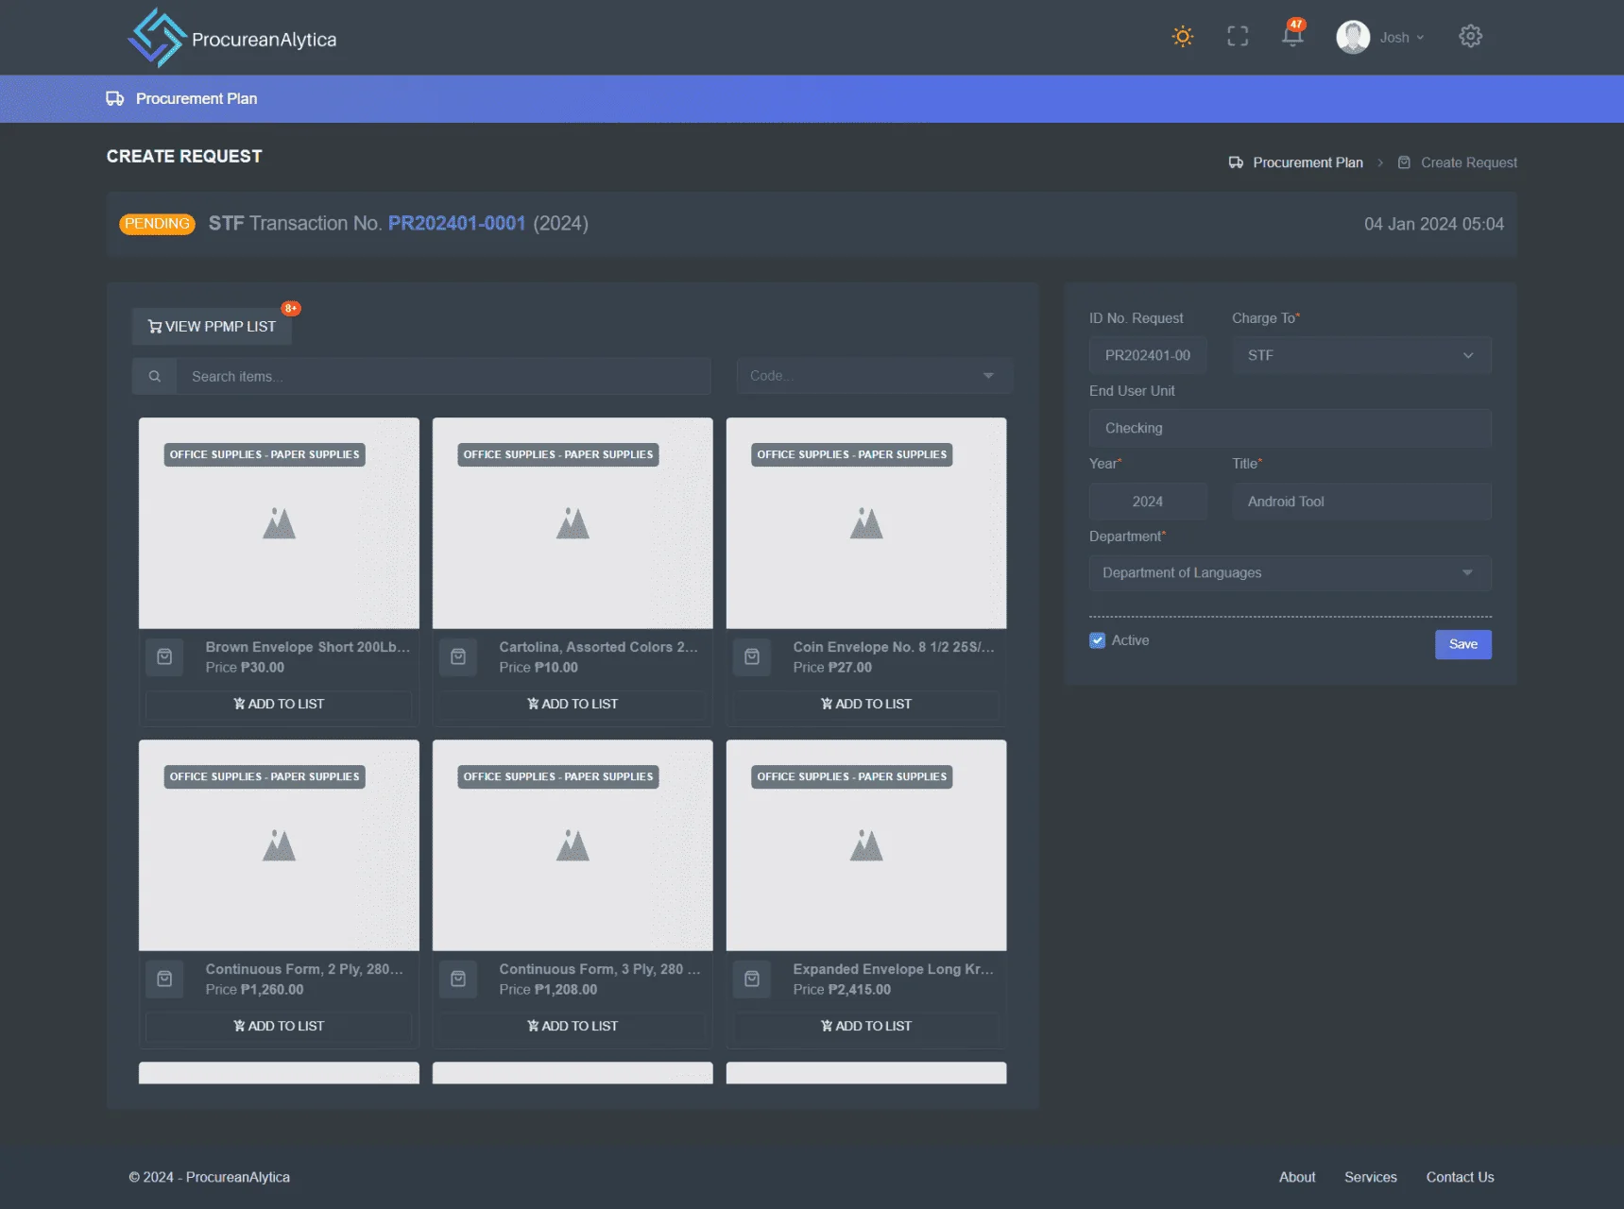Click the CREATE REQUEST heading
The height and width of the screenshot is (1209, 1624).
[x=184, y=157]
